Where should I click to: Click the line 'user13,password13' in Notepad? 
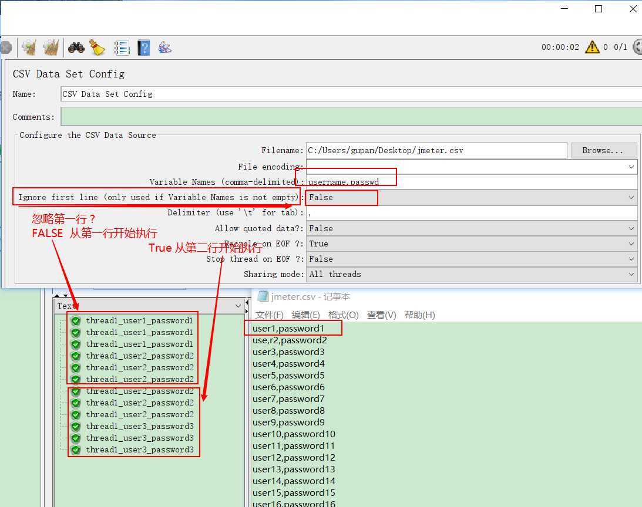click(x=294, y=469)
